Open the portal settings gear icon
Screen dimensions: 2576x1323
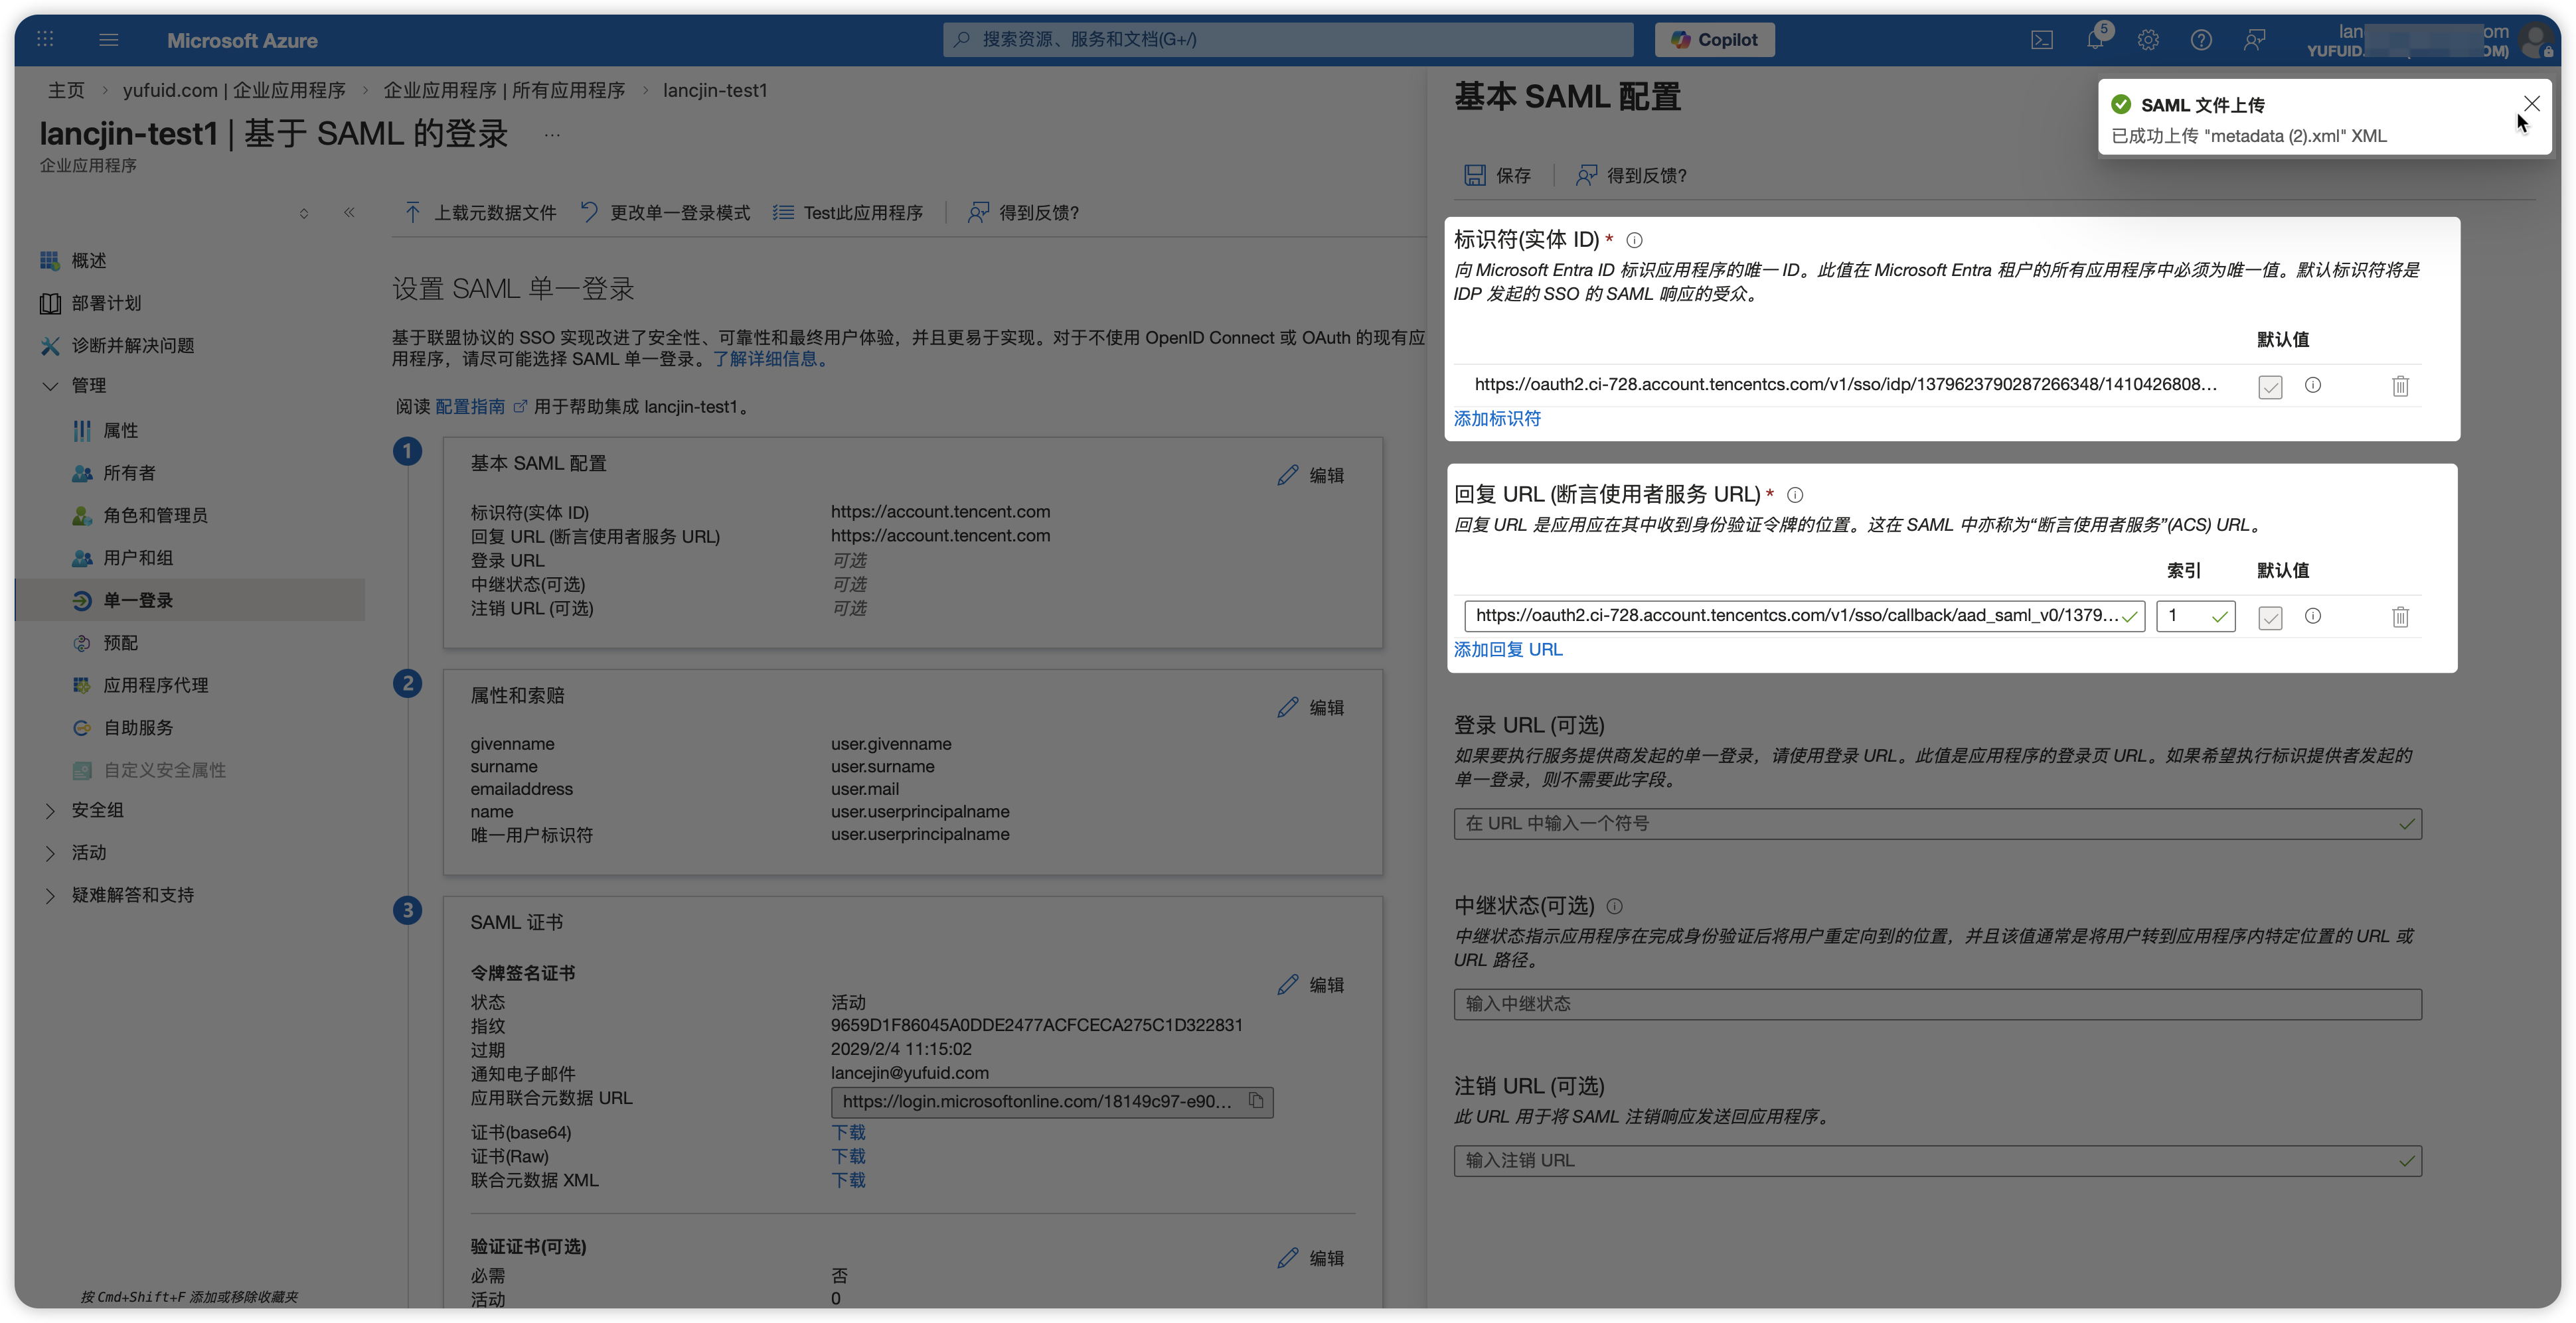tap(2148, 40)
